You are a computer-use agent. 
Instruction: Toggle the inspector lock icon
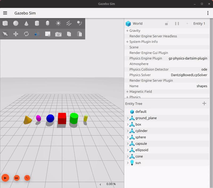pyautogui.click(x=167, y=23)
